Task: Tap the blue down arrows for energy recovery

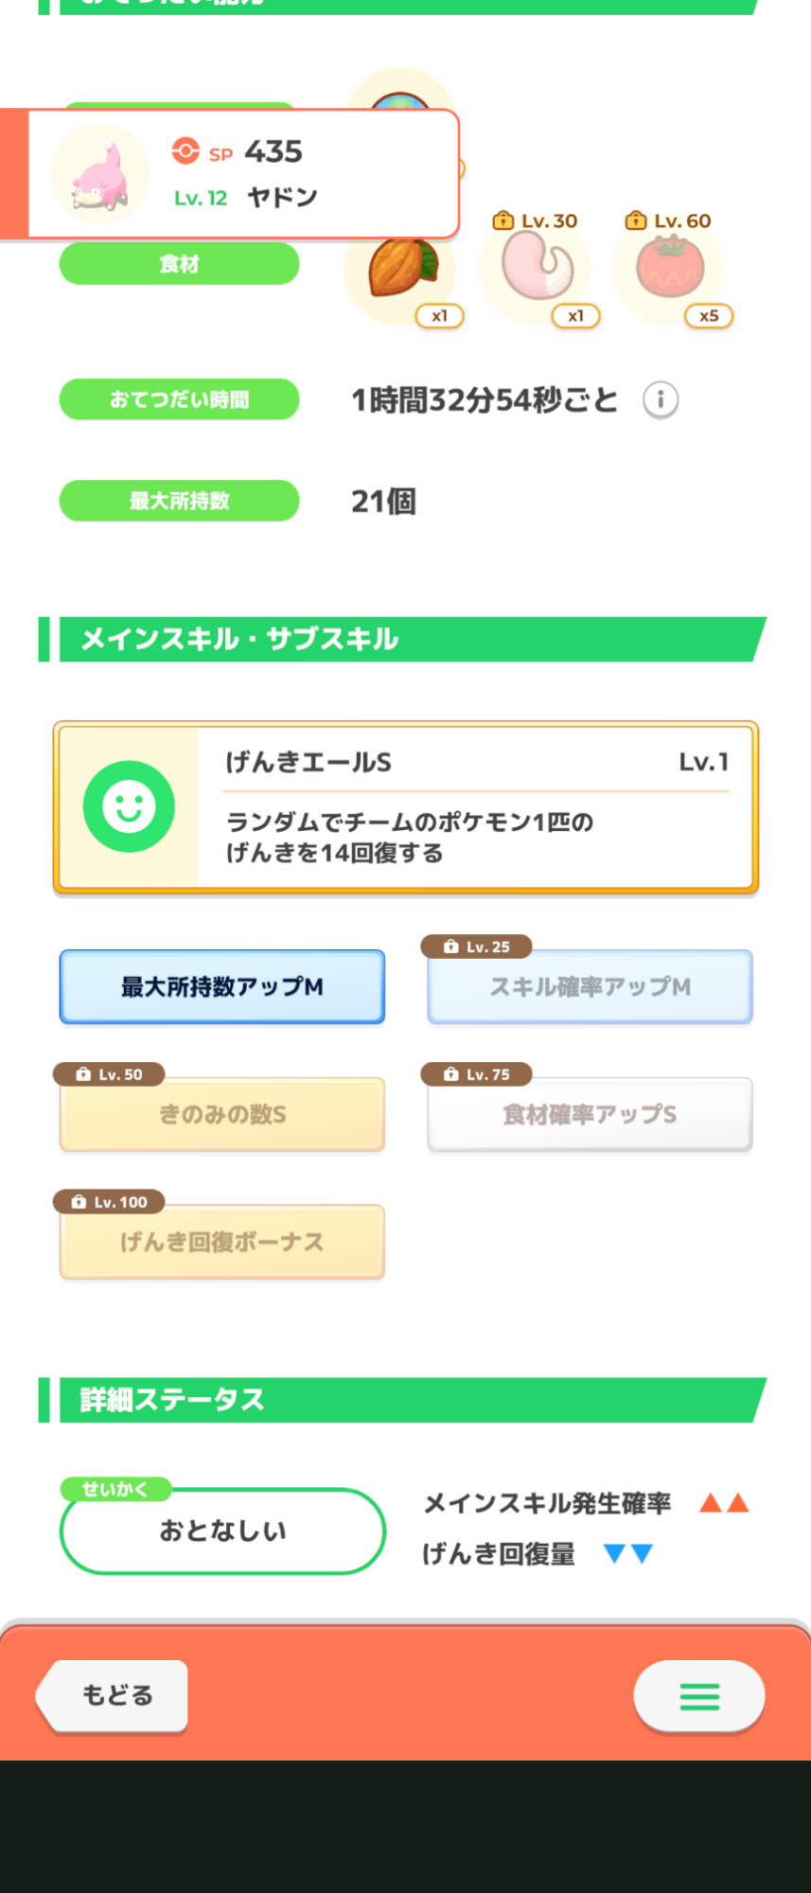Action: pyautogui.click(x=628, y=1554)
